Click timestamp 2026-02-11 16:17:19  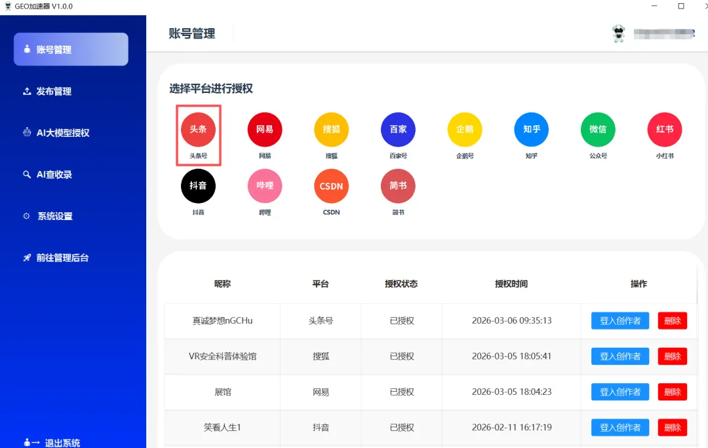coord(511,428)
